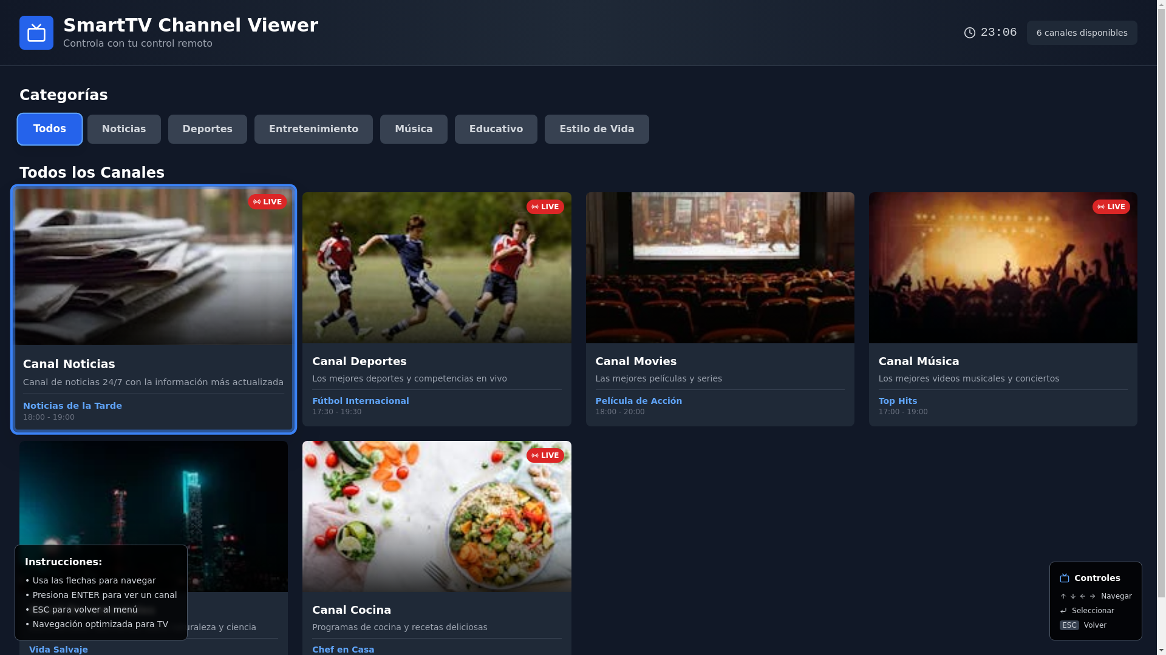The height and width of the screenshot is (655, 1166).
Task: Click Navegación optimizada para TV line
Action: pos(97,625)
